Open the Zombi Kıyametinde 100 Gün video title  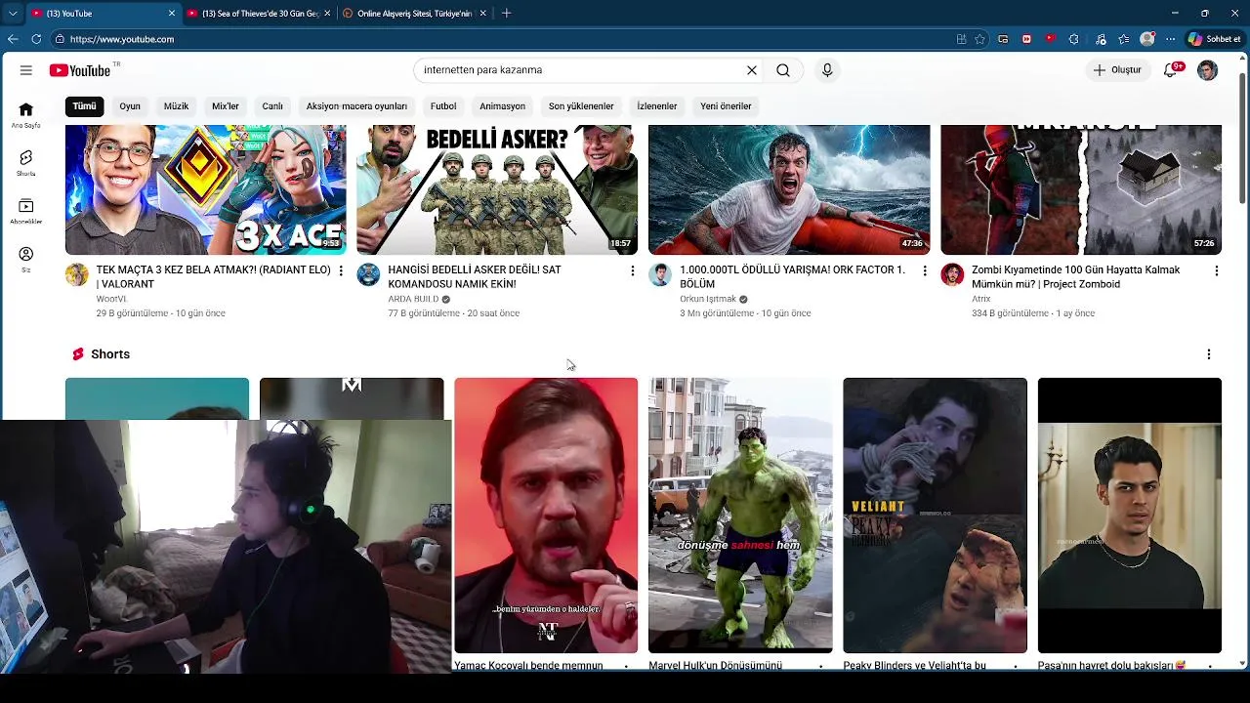click(1075, 277)
